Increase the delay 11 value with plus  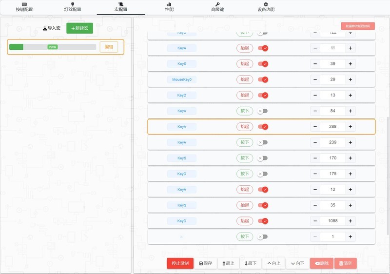351,48
